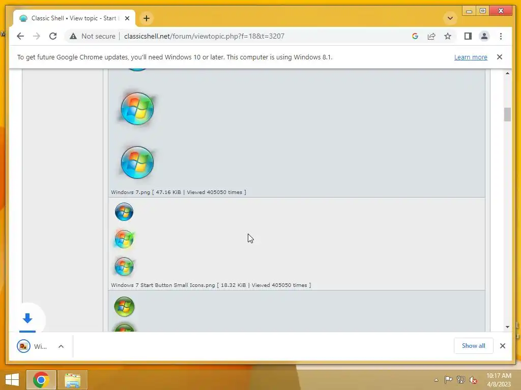Click the scrollbar down arrow
This screenshot has width=521, height=390.
pos(507,327)
